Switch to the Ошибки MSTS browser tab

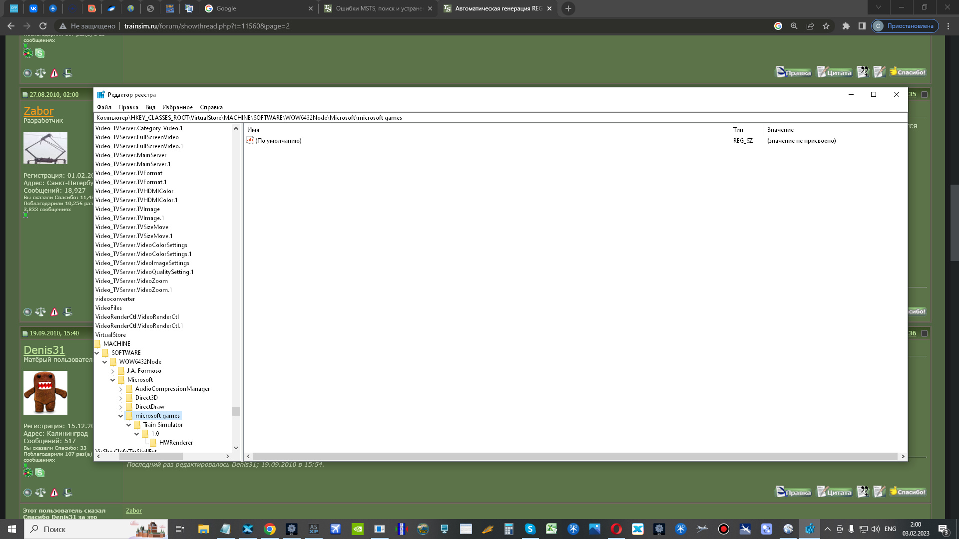click(378, 8)
